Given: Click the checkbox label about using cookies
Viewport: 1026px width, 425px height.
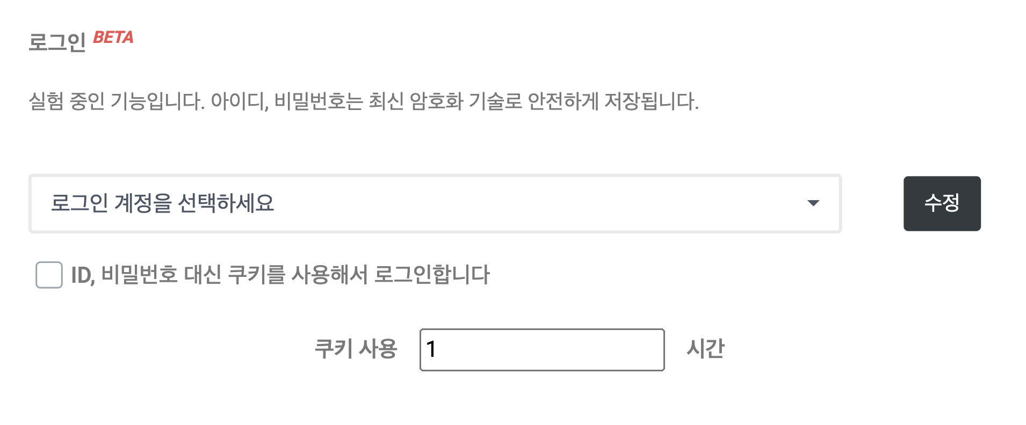Looking at the screenshot, I should (280, 275).
